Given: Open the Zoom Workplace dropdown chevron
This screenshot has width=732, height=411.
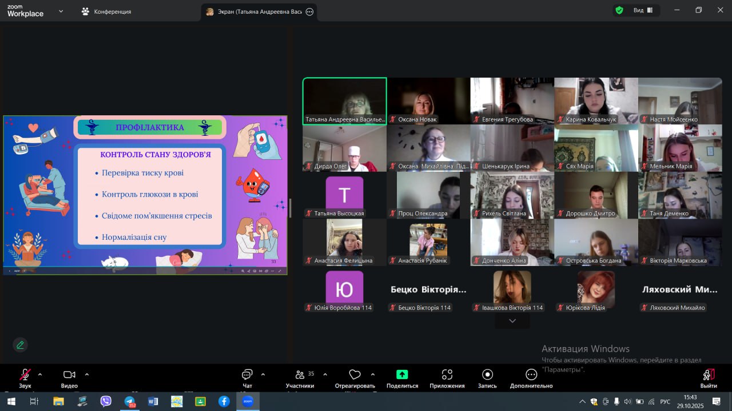Looking at the screenshot, I should click(x=61, y=11).
